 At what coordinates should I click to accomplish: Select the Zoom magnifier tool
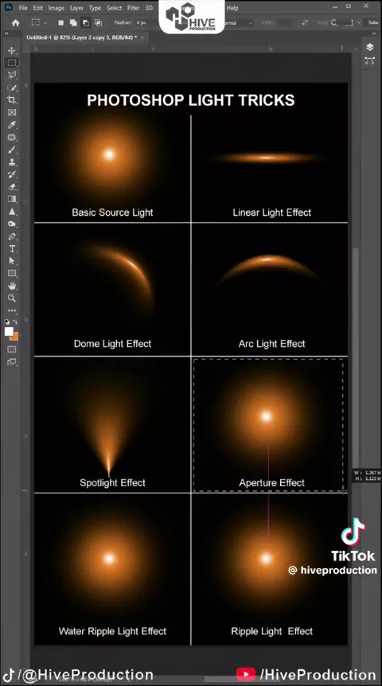(12, 298)
